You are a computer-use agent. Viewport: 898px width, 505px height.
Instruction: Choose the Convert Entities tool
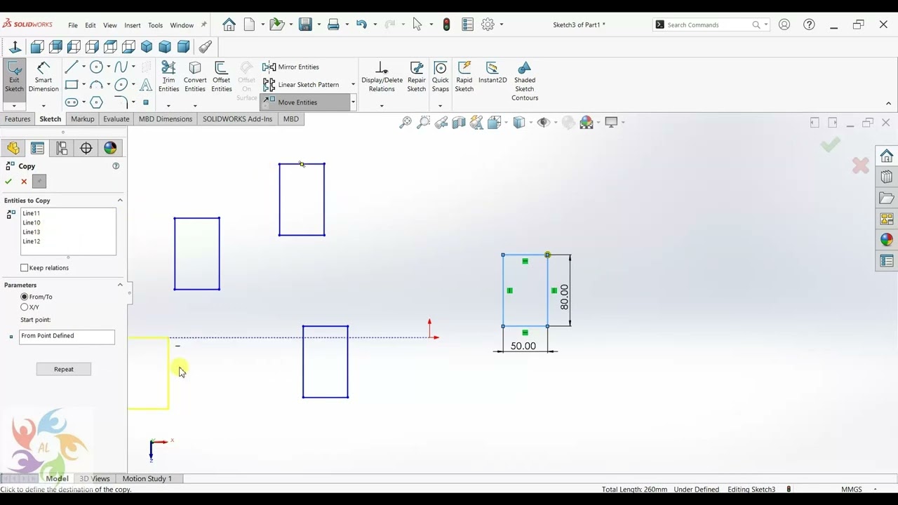(195, 77)
